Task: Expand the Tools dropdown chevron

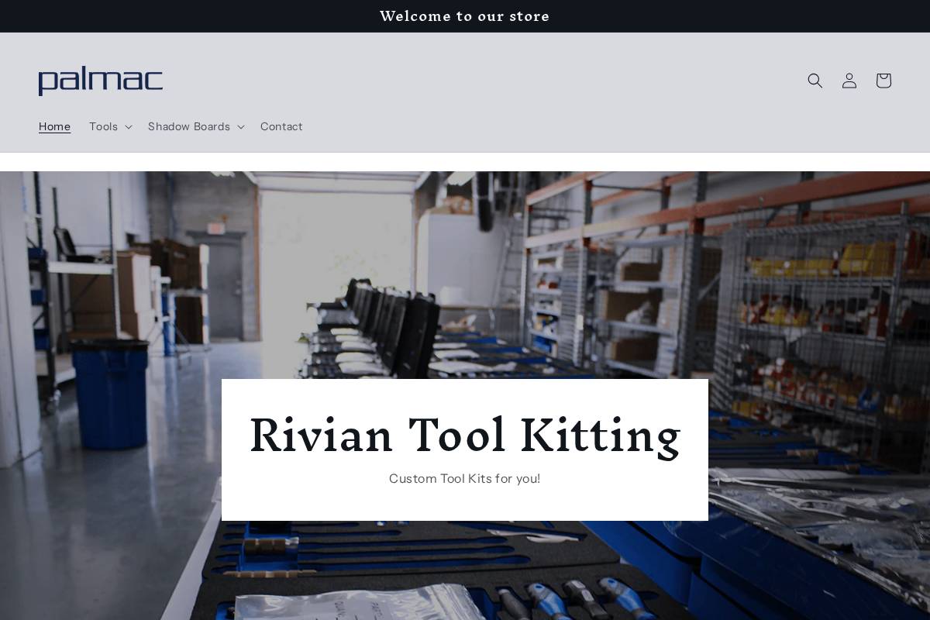Action: [x=129, y=127]
